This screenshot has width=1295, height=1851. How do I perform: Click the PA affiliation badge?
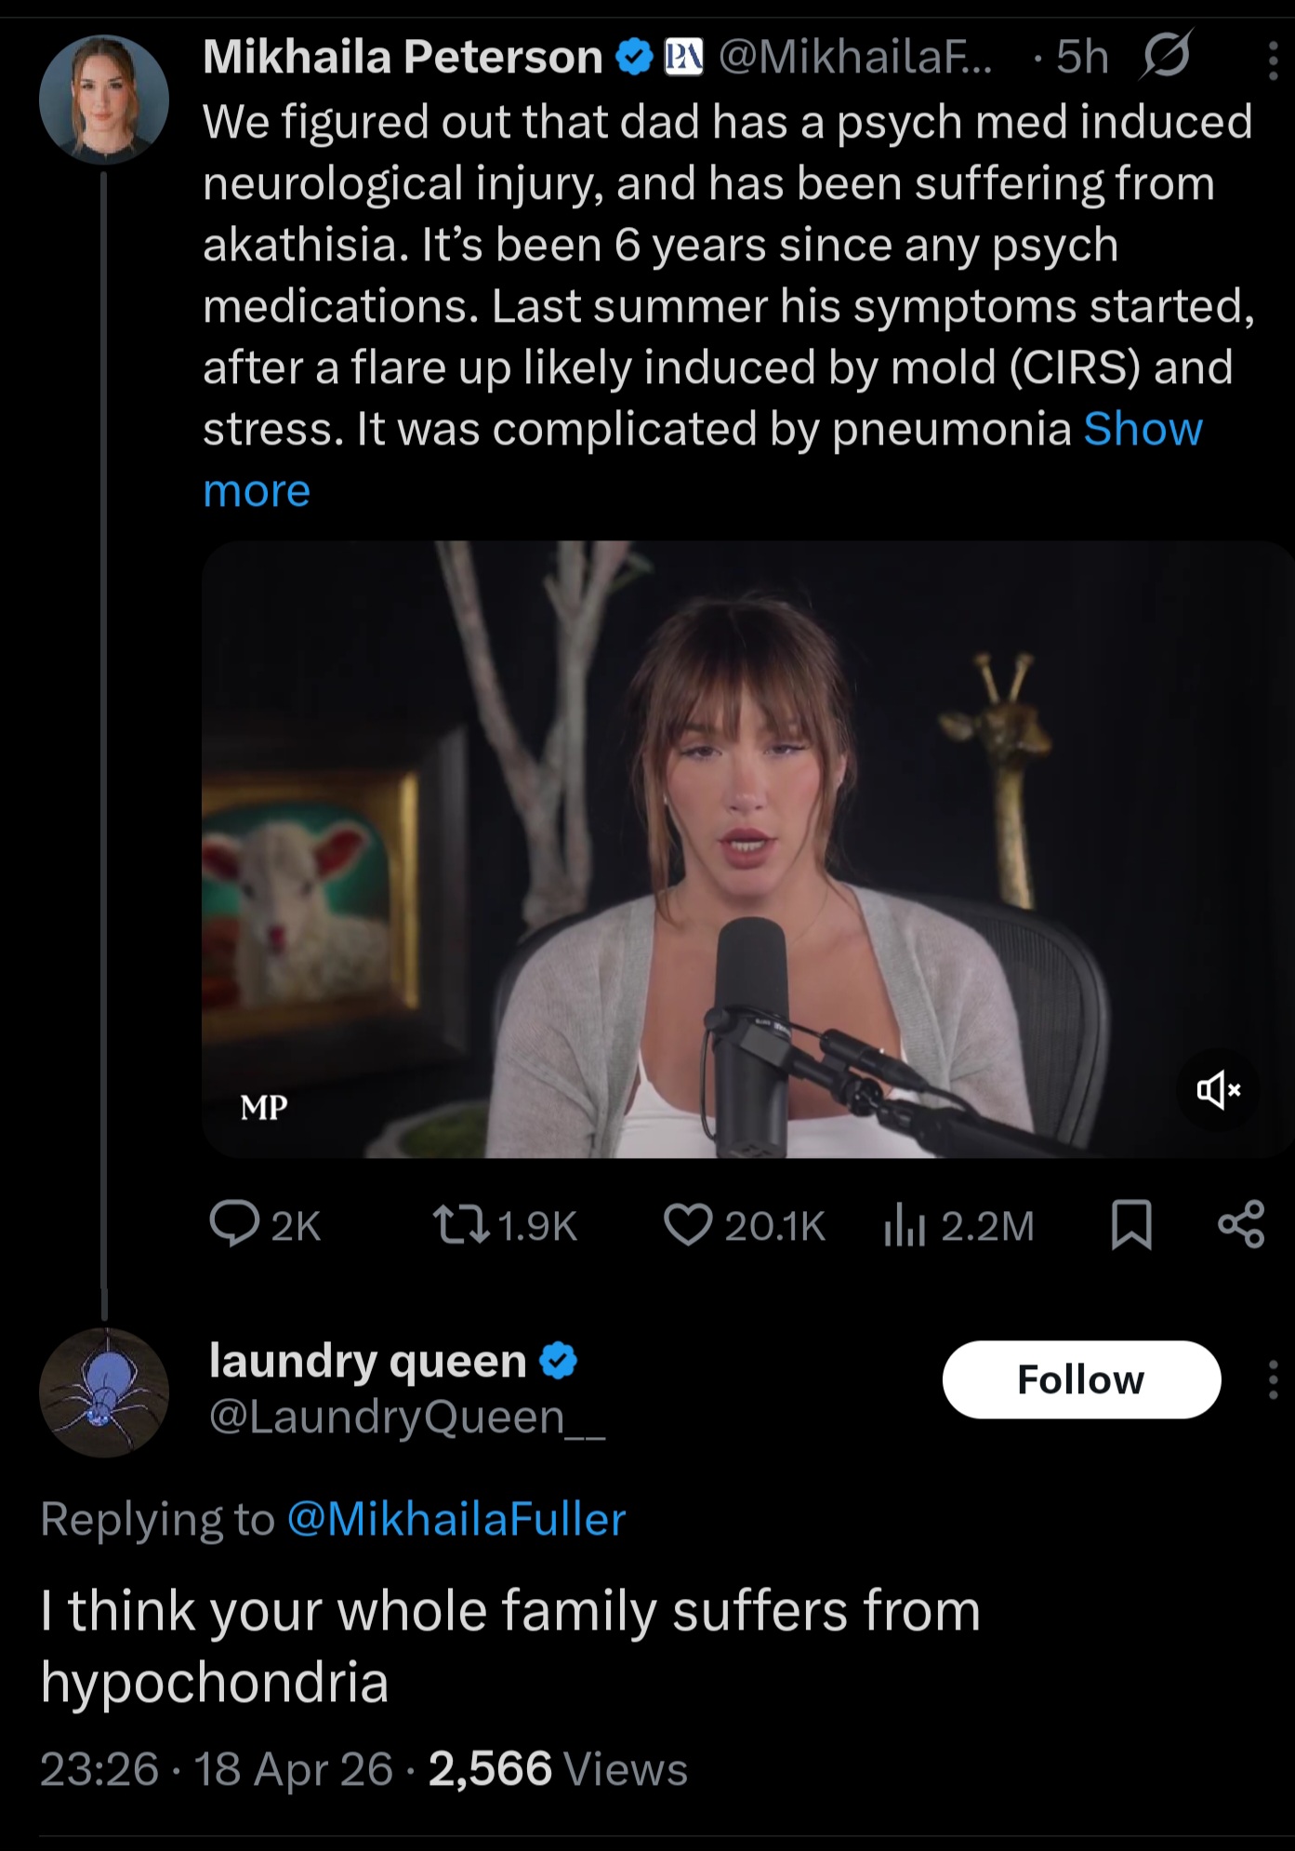pyautogui.click(x=683, y=58)
